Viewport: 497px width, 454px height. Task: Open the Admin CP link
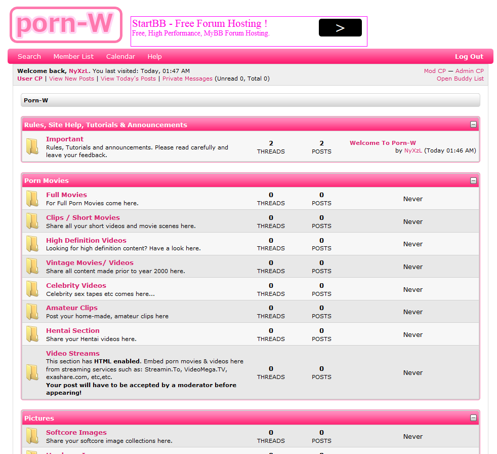pos(470,71)
